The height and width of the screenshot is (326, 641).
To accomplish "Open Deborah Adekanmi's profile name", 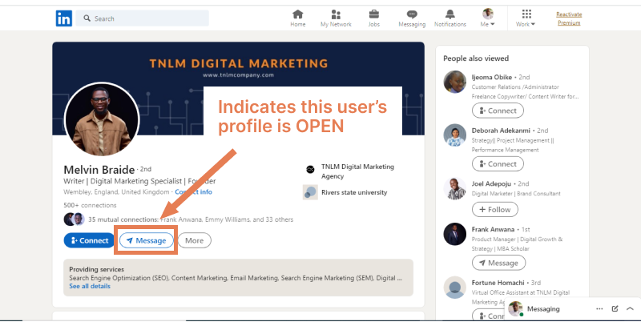I will point(501,131).
